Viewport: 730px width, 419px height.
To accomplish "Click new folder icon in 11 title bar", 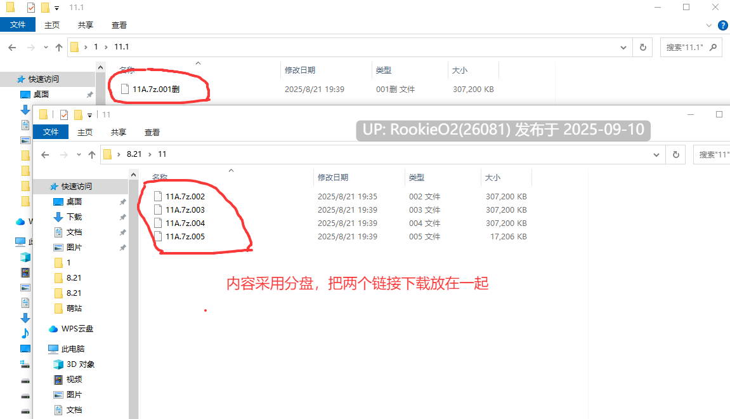I will pyautogui.click(x=78, y=115).
